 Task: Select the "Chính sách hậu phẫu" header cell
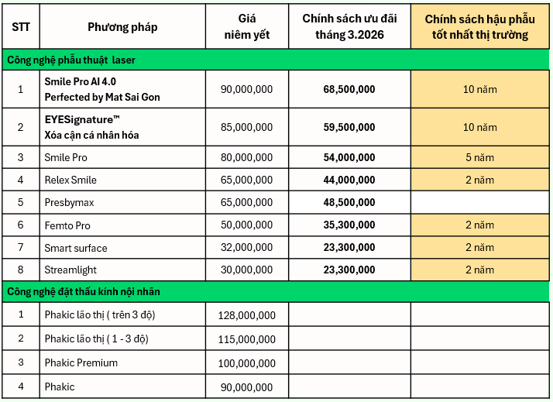[x=480, y=27]
